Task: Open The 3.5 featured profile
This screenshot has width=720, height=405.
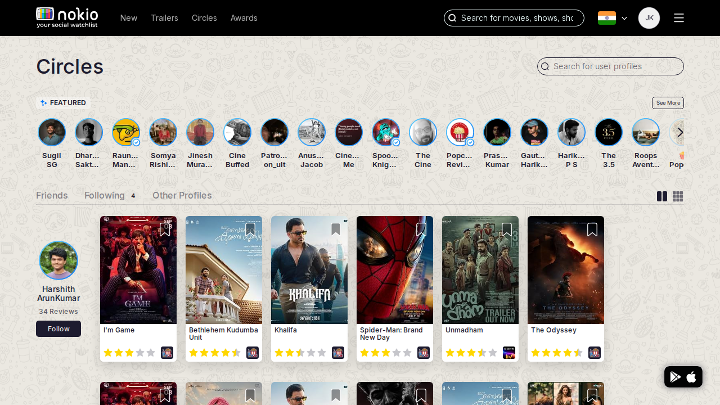Action: 609,132
